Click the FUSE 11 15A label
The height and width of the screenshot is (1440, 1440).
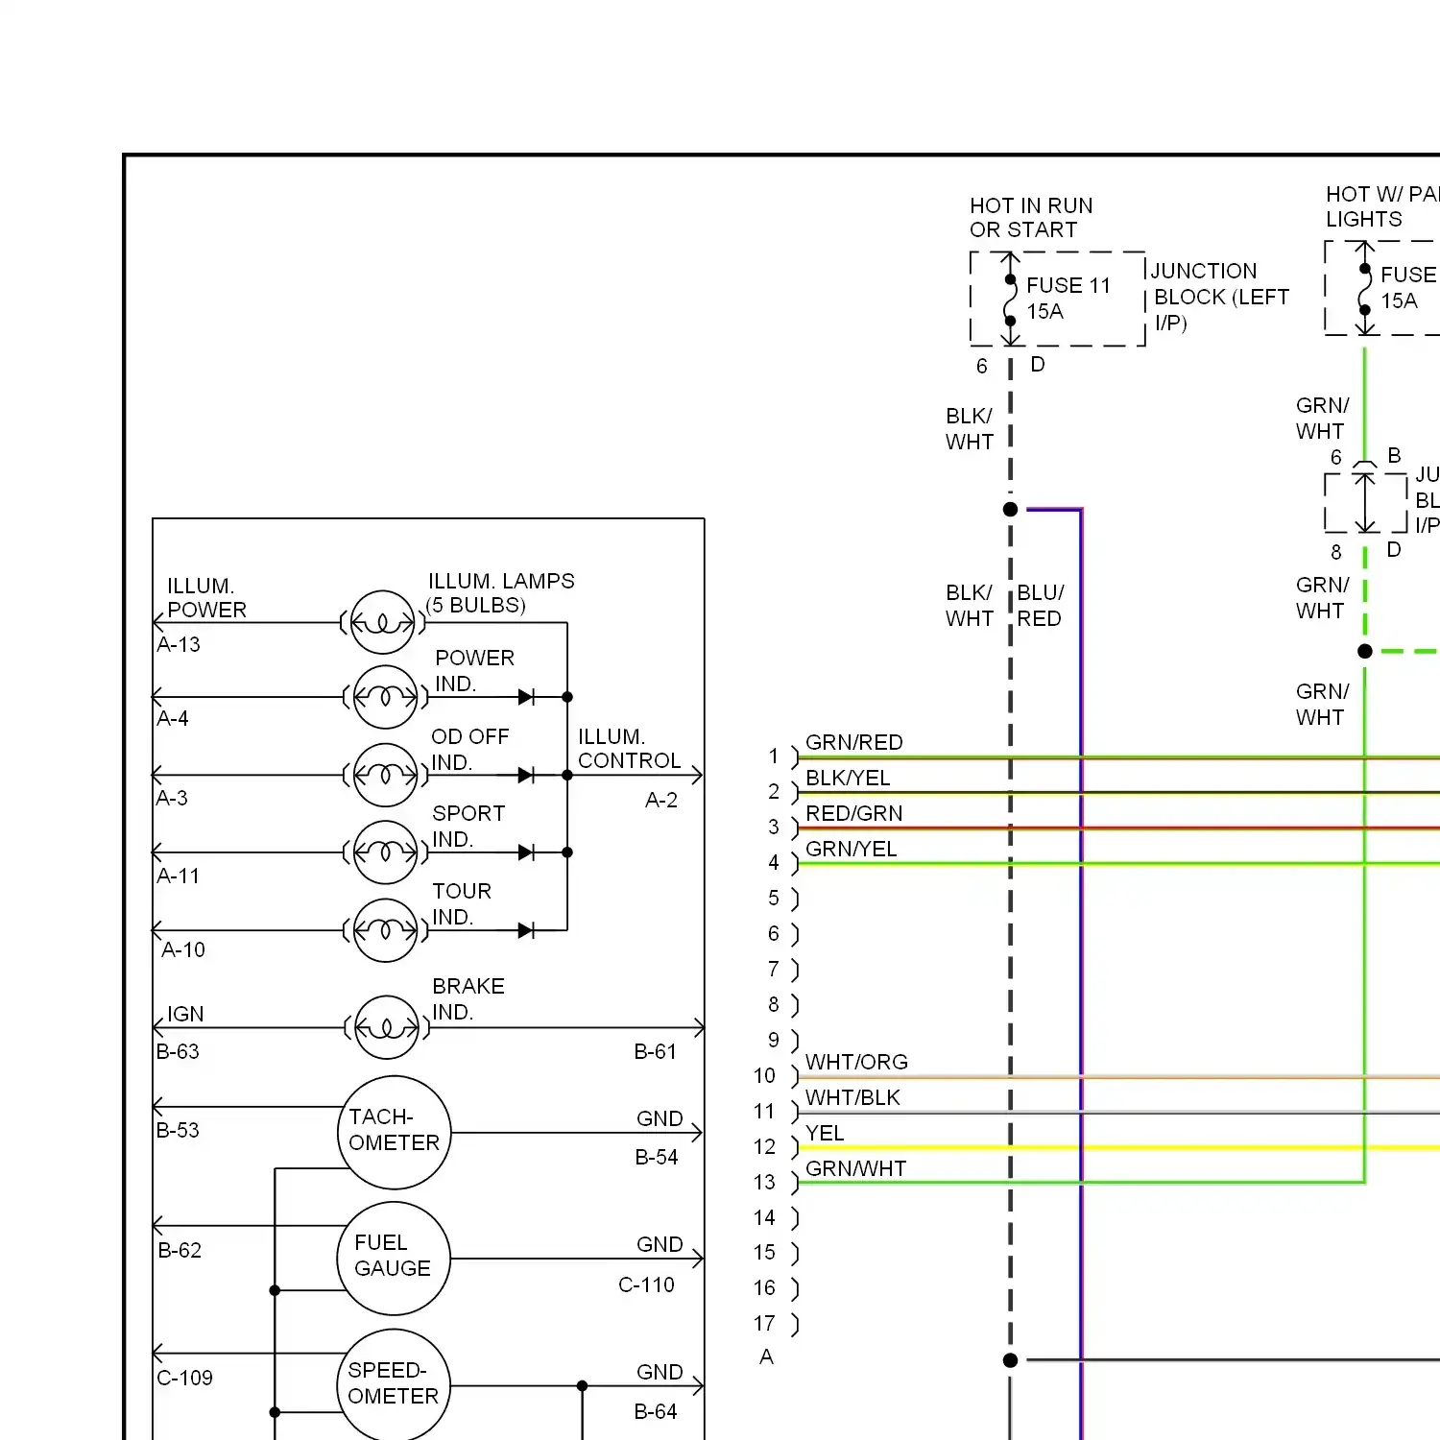pyautogui.click(x=1068, y=299)
